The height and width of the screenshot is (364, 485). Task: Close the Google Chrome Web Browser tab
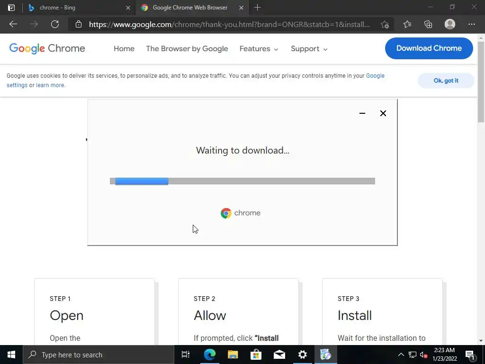click(x=242, y=8)
